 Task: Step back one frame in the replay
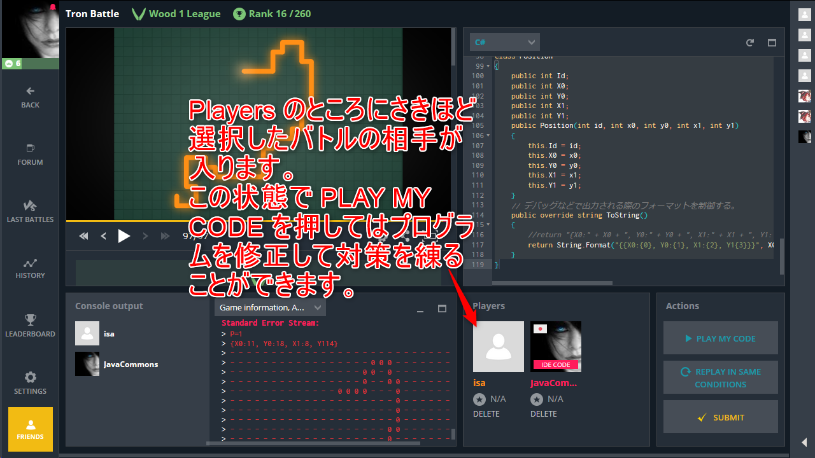point(104,236)
